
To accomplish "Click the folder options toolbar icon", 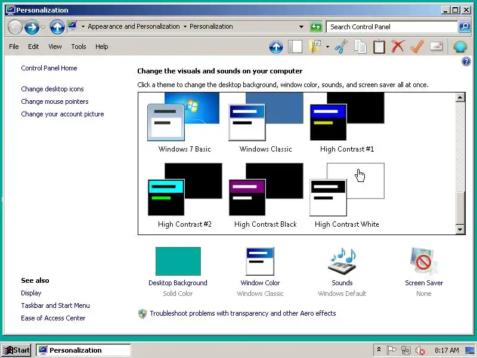I will point(315,47).
